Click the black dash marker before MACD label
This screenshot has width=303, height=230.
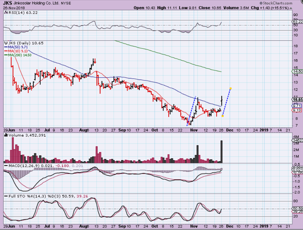6,166
